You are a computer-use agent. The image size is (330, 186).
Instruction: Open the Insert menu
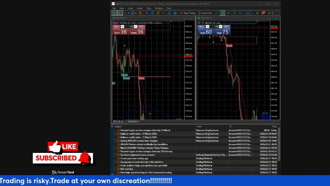coord(130,8)
